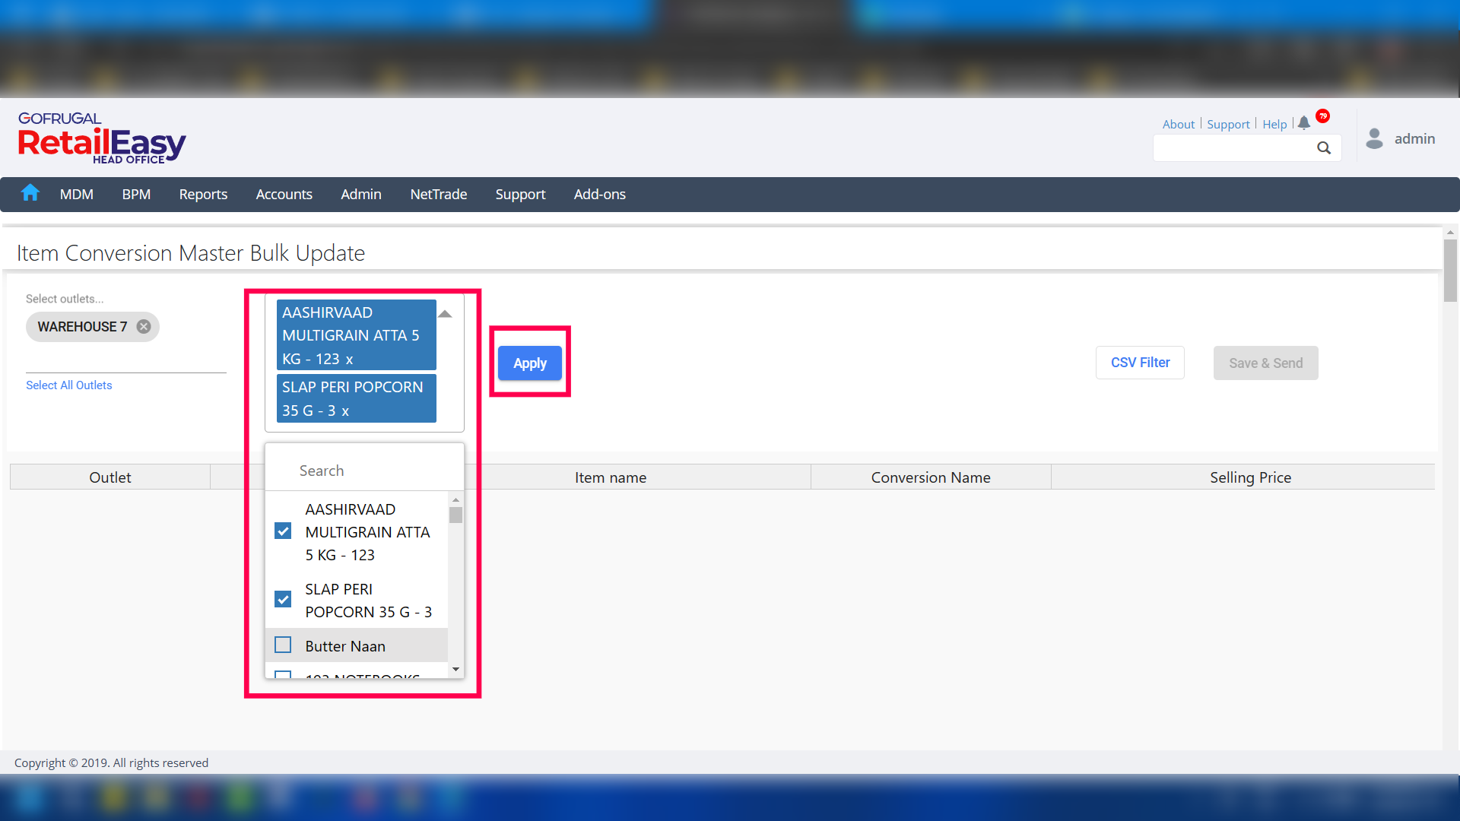The image size is (1460, 821).
Task: Click the Apply button
Action: click(x=530, y=363)
